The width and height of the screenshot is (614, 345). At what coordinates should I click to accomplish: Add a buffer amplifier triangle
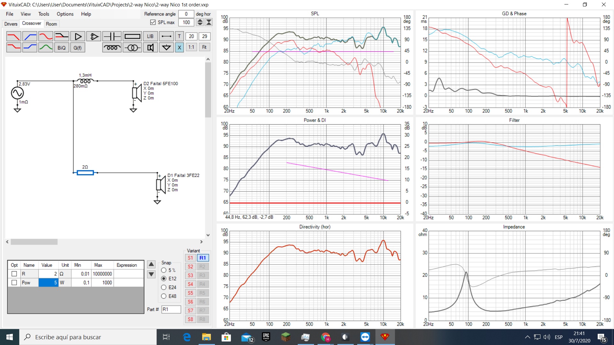coord(78,36)
